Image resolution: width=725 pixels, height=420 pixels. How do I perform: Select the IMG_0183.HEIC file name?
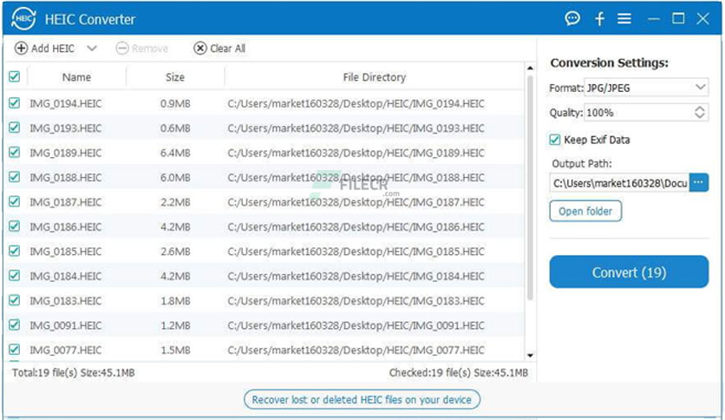[66, 301]
